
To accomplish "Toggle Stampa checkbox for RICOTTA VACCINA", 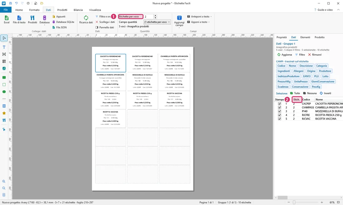I will [x=279, y=119].
